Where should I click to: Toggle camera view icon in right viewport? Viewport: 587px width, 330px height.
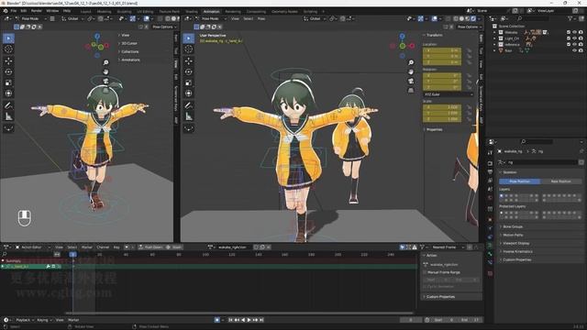(411, 82)
